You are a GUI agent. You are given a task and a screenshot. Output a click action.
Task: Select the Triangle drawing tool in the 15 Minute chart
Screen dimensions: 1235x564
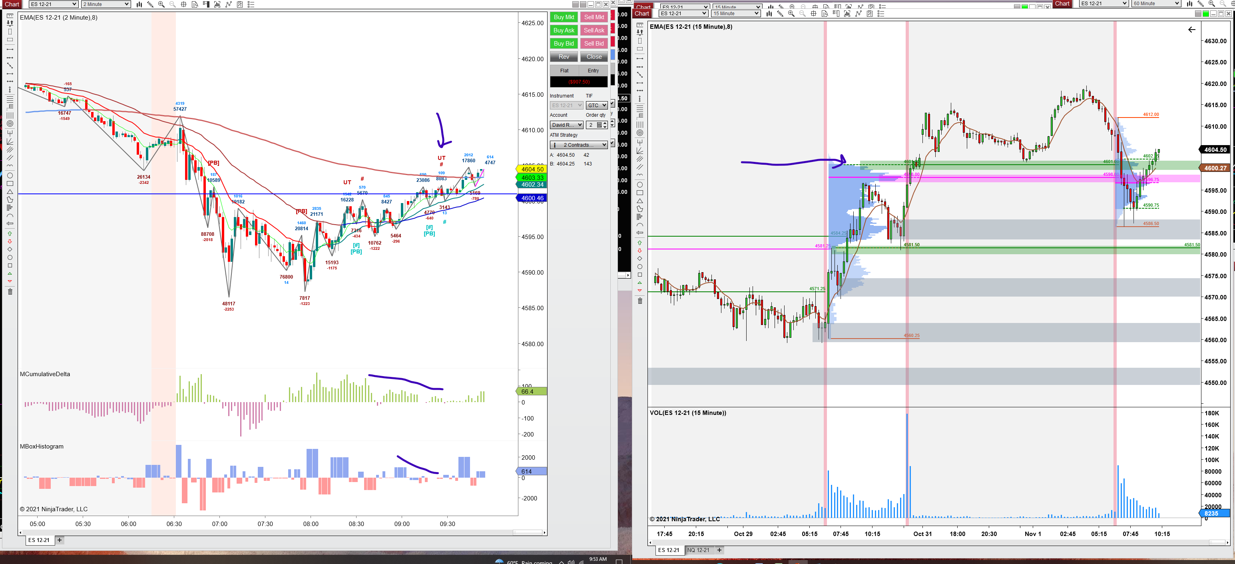pyautogui.click(x=639, y=201)
